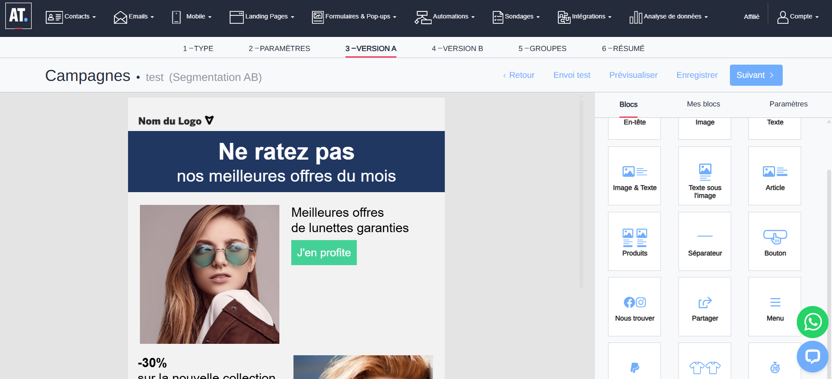Expand the Intégrations dropdown
The image size is (832, 379).
tap(610, 17)
